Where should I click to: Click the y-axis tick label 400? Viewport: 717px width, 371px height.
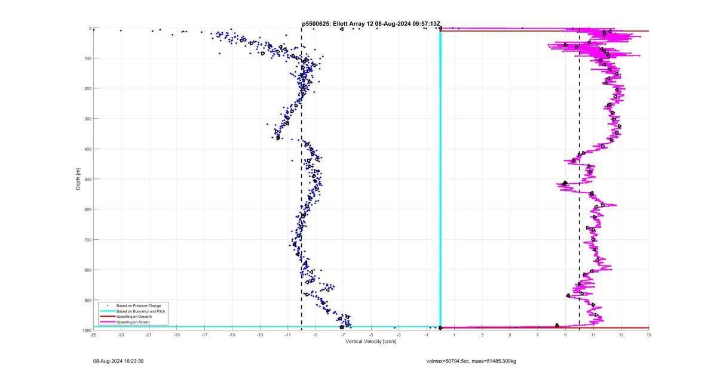(87, 149)
